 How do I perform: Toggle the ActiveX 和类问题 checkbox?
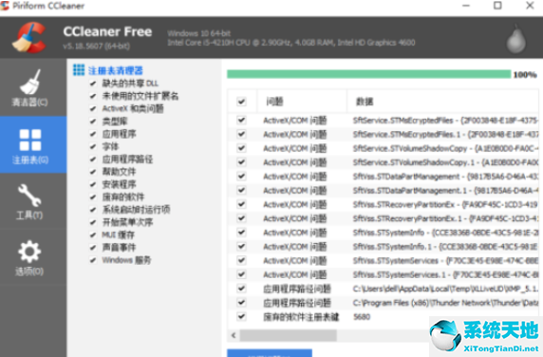click(x=93, y=109)
